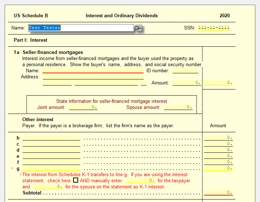Click the buyer Name field in line 1a
The height and width of the screenshot is (202, 260).
(x=93, y=70)
